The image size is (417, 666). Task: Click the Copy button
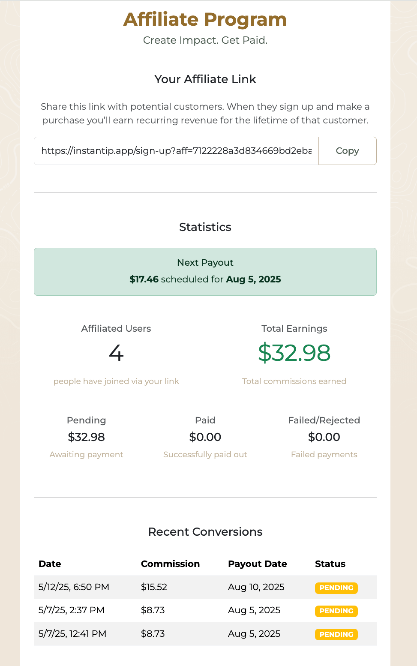[x=347, y=151]
